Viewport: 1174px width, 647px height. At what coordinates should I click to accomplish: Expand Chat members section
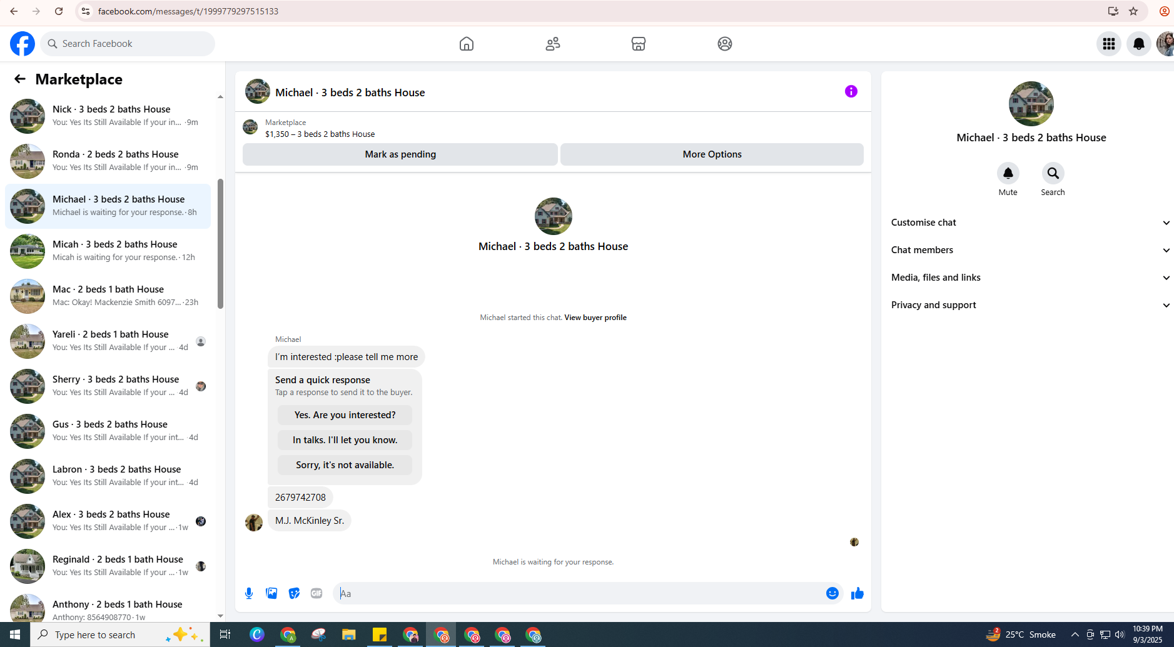tap(1031, 250)
